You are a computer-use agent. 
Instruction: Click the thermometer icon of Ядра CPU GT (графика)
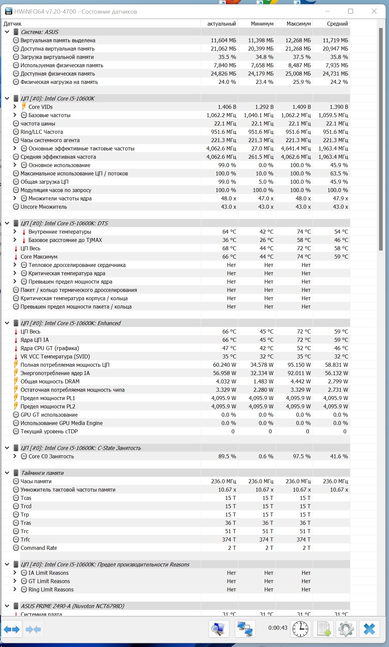click(x=16, y=348)
